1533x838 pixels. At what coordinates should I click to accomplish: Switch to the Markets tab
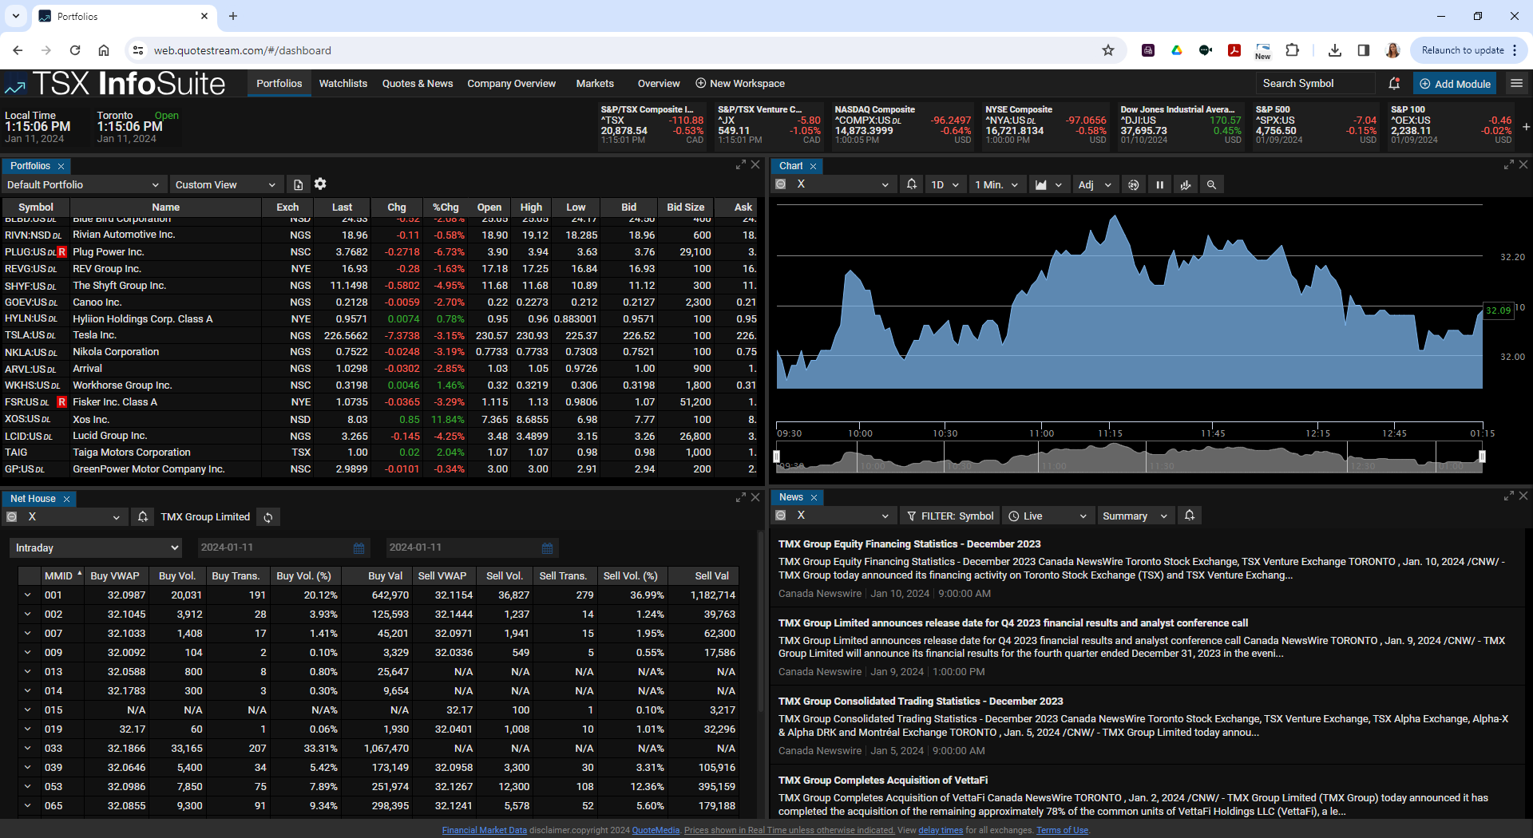595,83
